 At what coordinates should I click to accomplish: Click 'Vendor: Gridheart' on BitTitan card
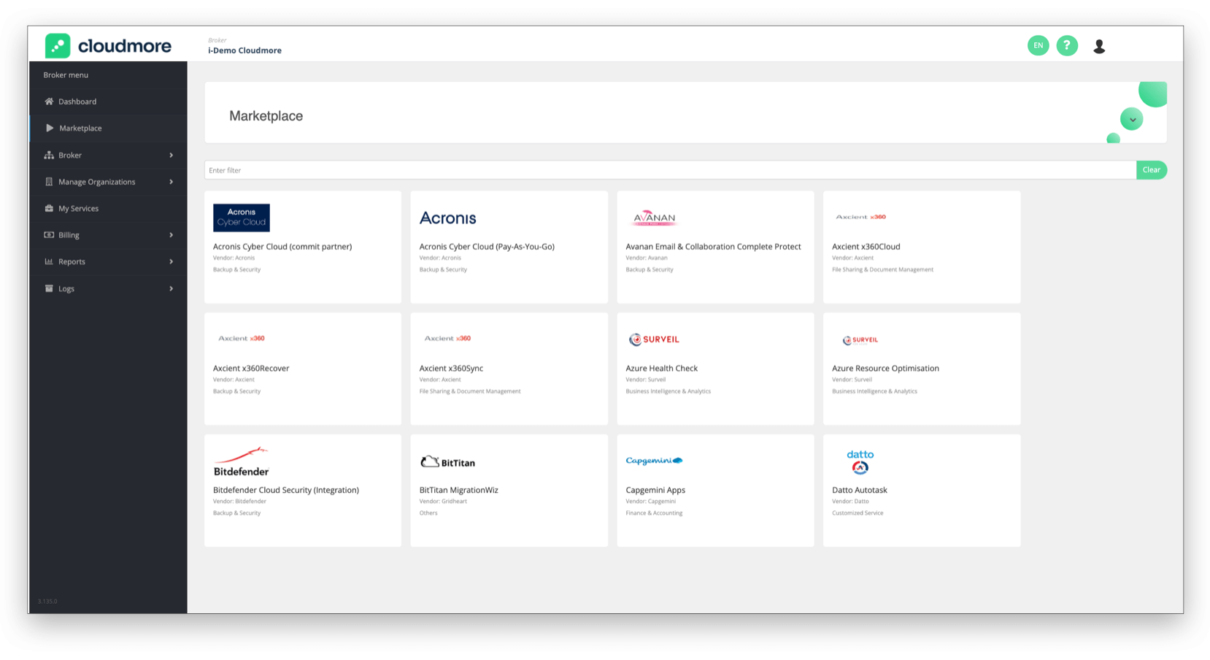click(x=443, y=501)
